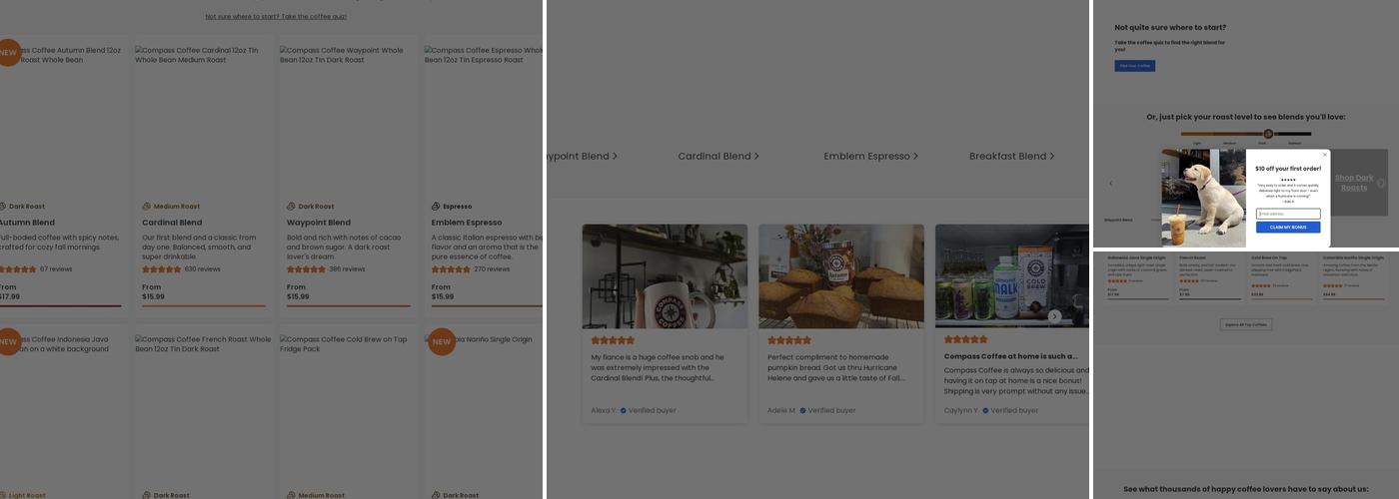Image resolution: width=1399 pixels, height=499 pixels.
Task: Open the Emblem Espresso chevron link
Action: pyautogui.click(x=870, y=156)
